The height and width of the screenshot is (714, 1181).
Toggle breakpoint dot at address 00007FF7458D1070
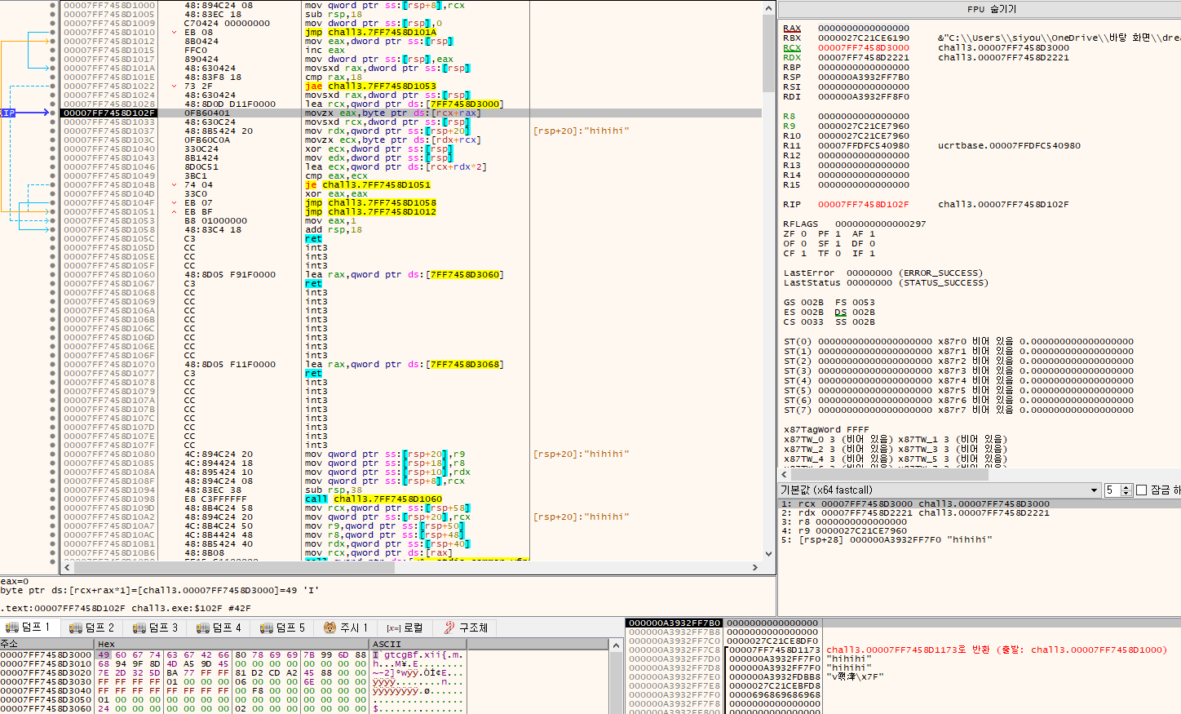tap(53, 364)
